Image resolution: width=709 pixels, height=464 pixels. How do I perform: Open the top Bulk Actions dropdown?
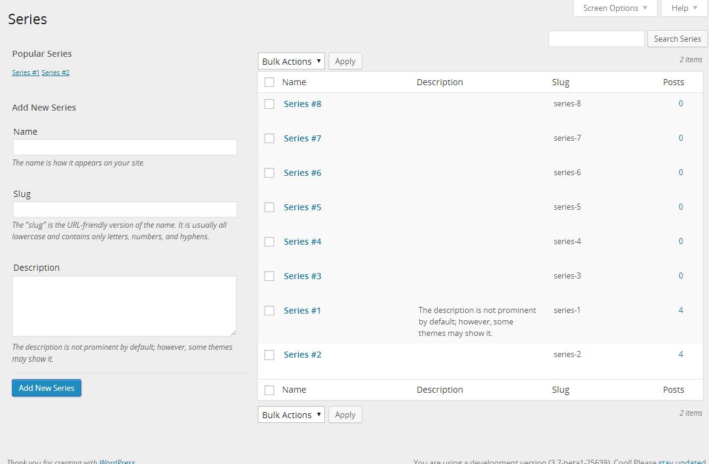pyautogui.click(x=291, y=61)
